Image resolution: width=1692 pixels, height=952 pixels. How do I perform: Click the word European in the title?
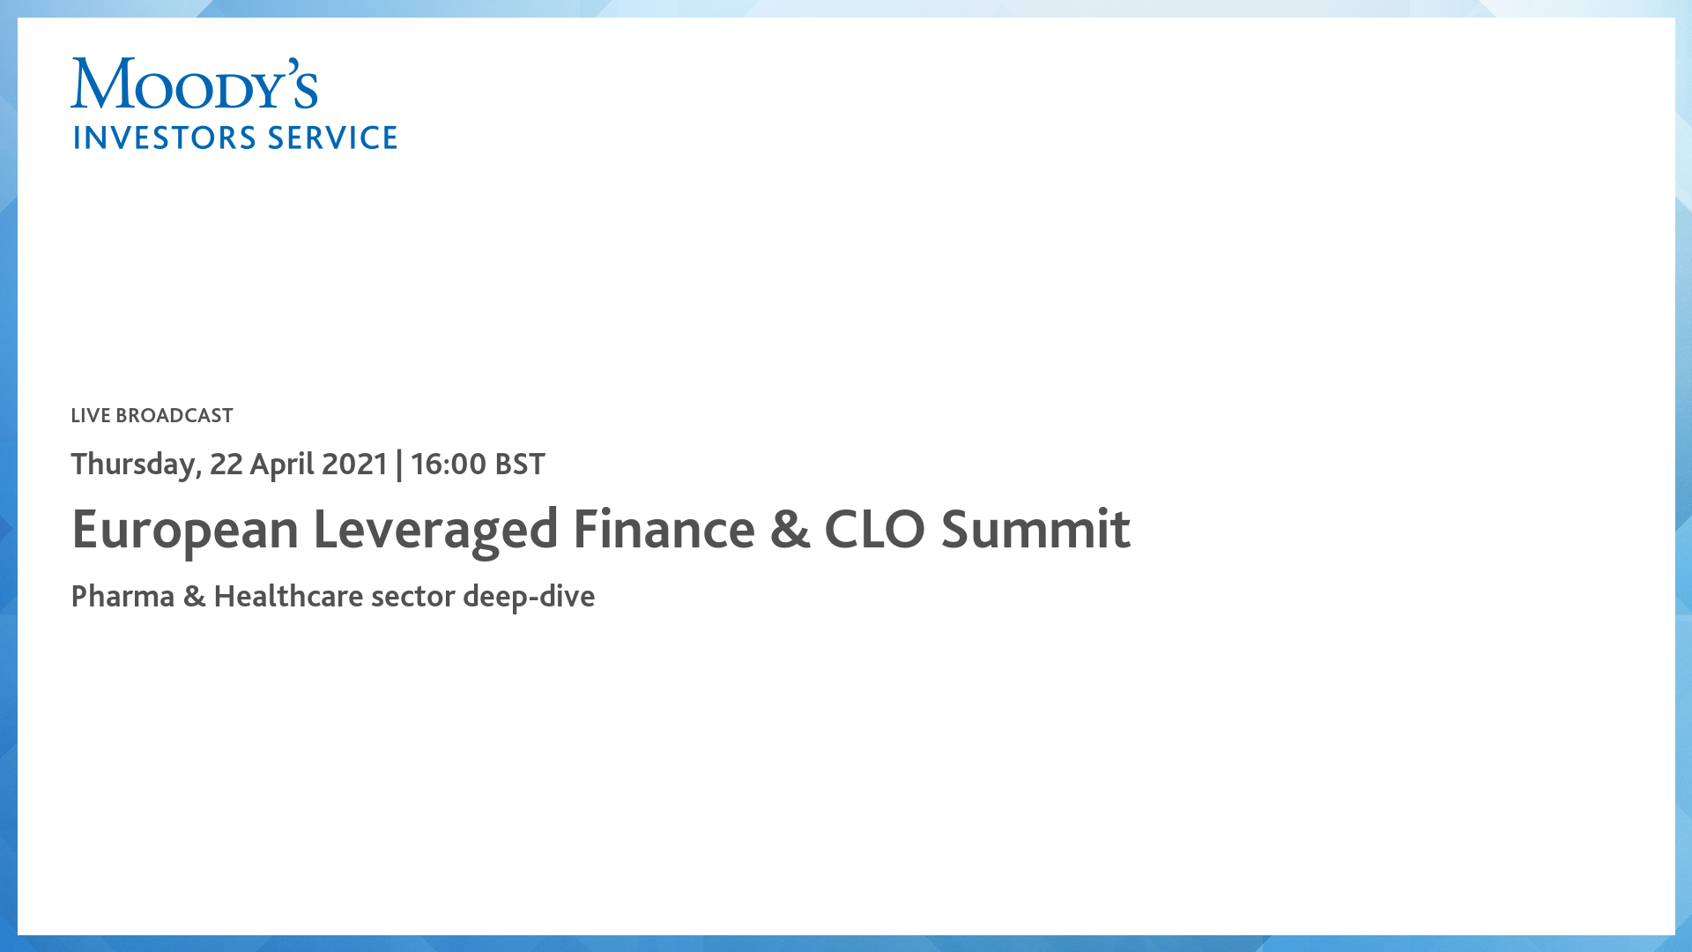pos(185,530)
